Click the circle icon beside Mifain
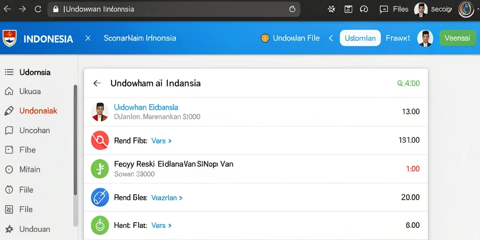Viewport: 480px width, 240px height. click(x=9, y=170)
